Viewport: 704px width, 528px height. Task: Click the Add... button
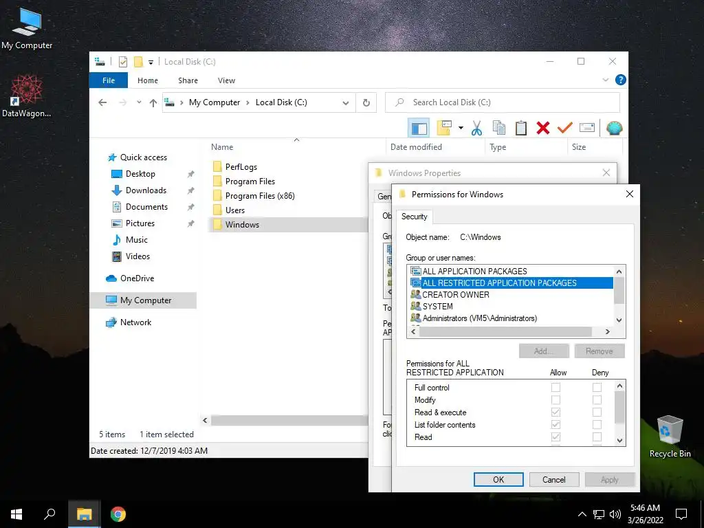(x=544, y=351)
